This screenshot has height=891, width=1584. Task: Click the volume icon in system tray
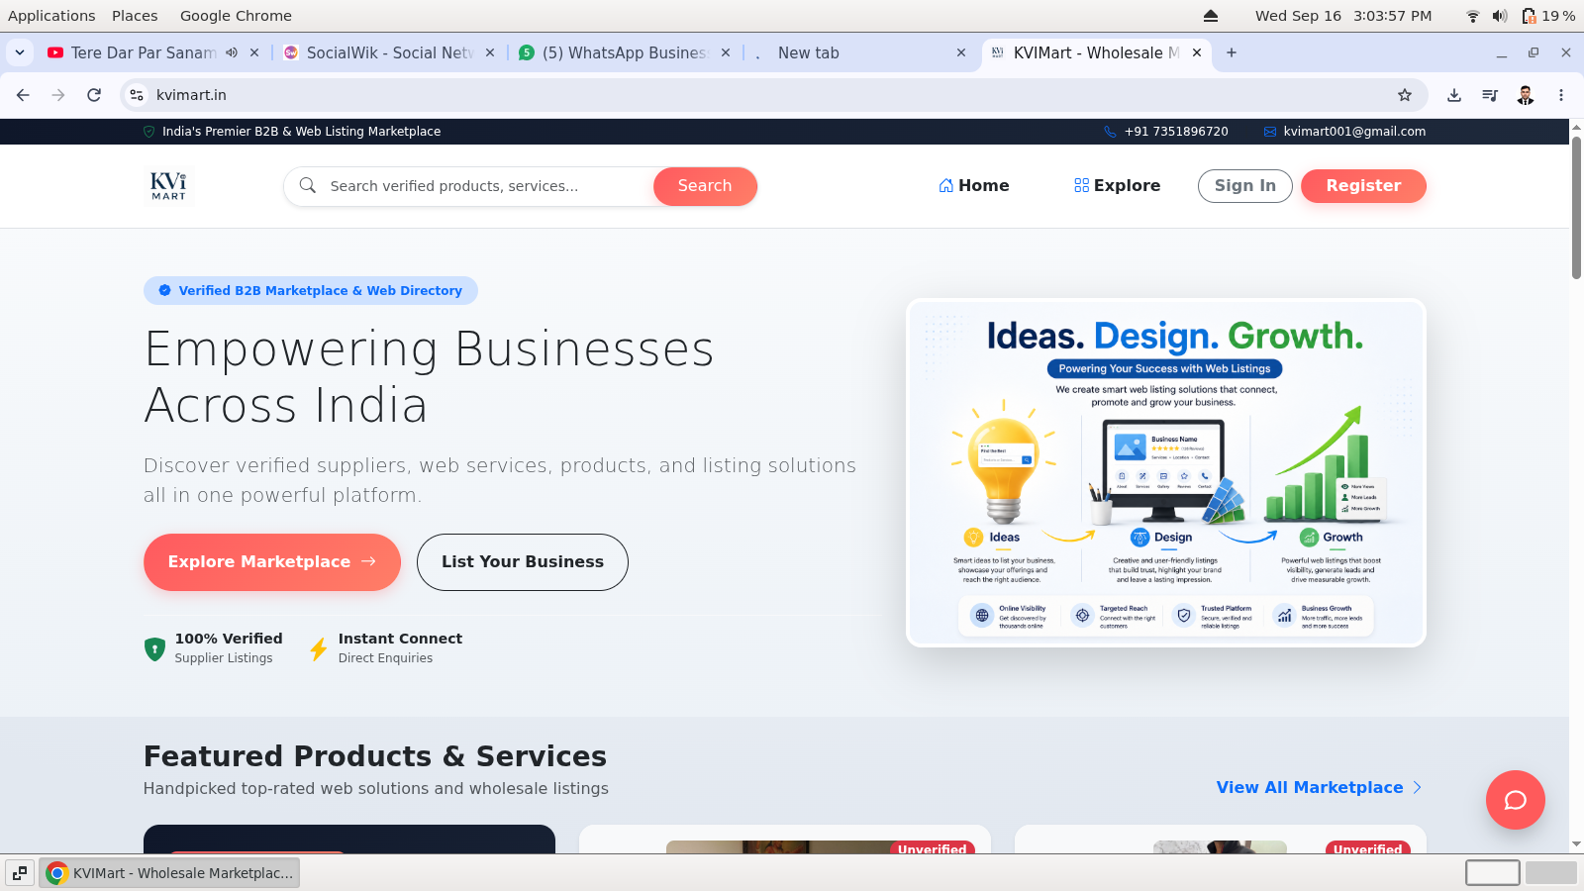pyautogui.click(x=1500, y=16)
